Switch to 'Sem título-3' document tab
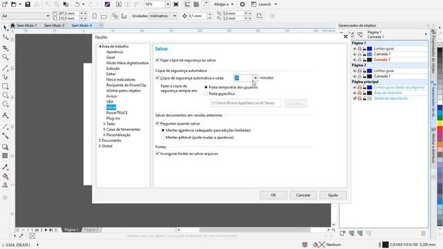Screen dimensions: 443x249 (x=54, y=26)
